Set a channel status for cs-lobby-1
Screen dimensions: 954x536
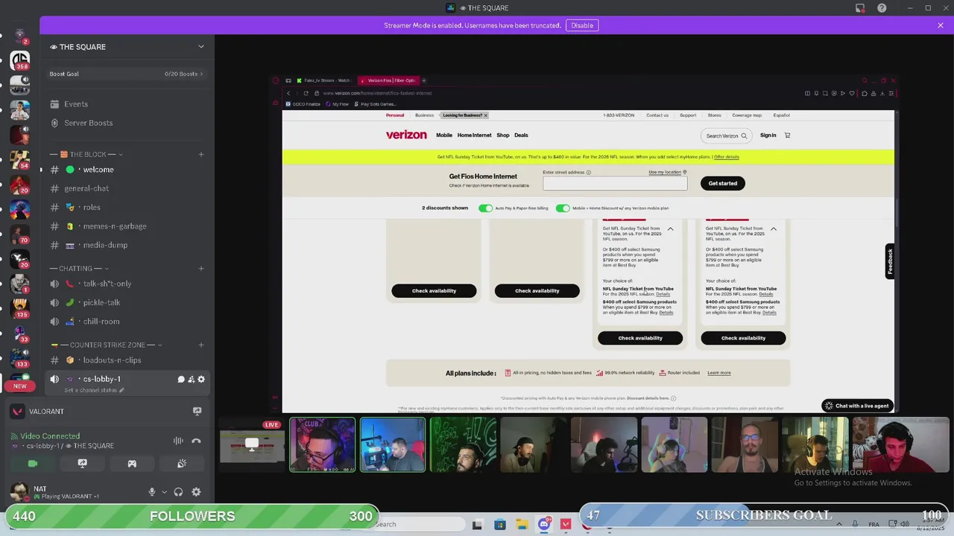(94, 390)
